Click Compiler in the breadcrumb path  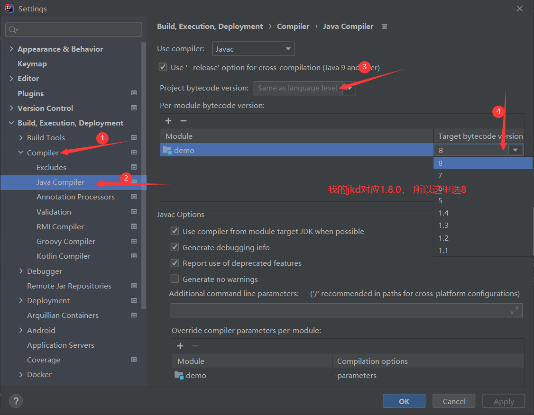coord(293,26)
